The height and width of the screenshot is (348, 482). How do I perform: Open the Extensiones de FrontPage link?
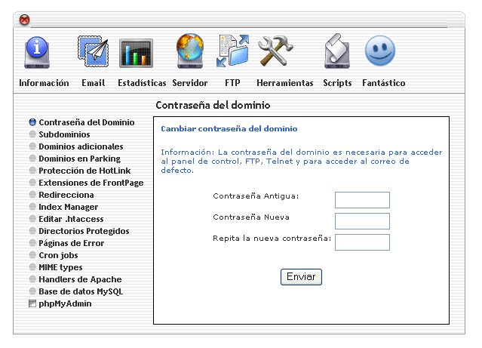(x=91, y=183)
